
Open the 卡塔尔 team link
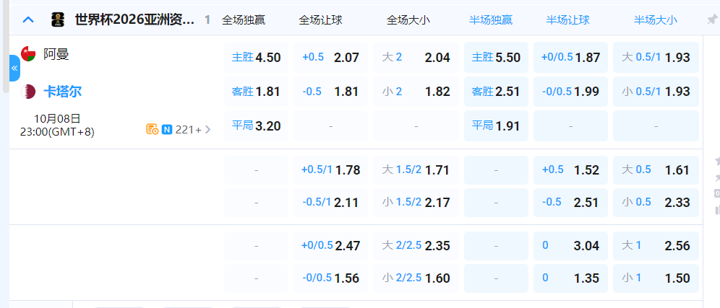point(63,92)
